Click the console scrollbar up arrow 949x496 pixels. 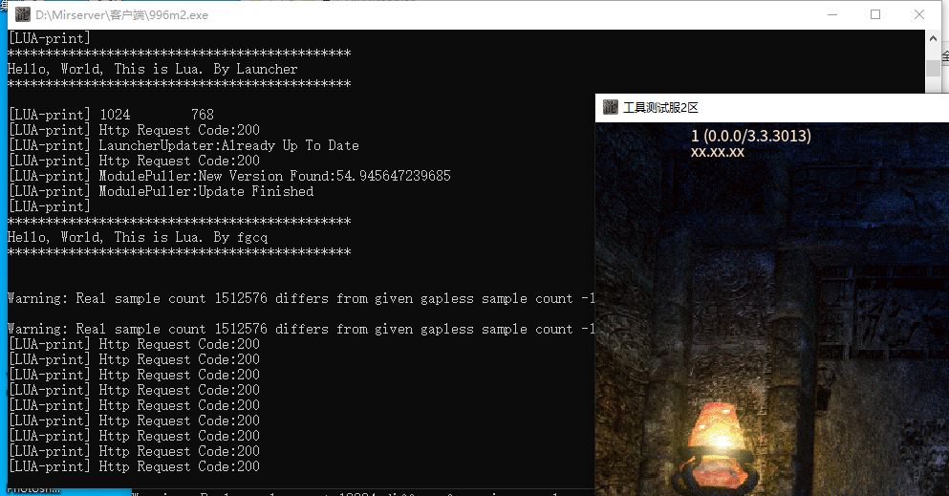tap(933, 38)
